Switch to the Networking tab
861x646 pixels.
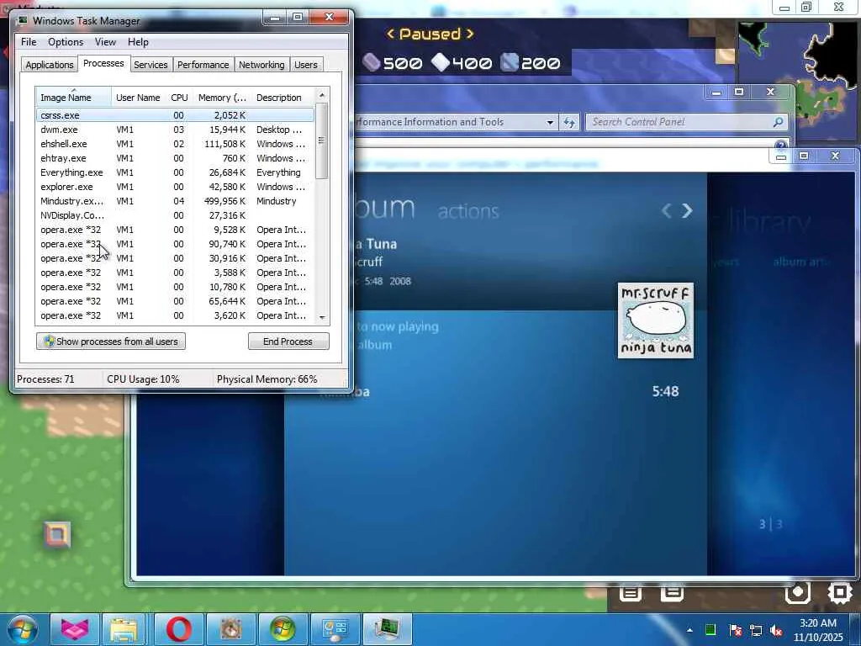click(261, 65)
